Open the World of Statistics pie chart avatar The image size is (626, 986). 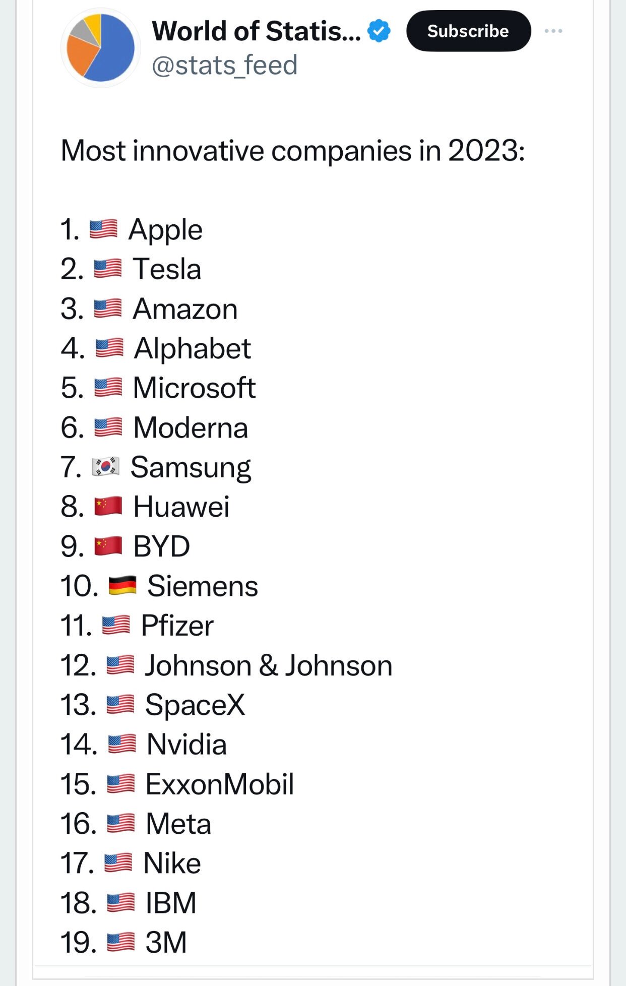click(101, 48)
